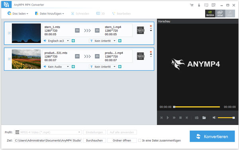Click the play button in the preview
Screen dimensions: 239x150
click(x=168, y=118)
